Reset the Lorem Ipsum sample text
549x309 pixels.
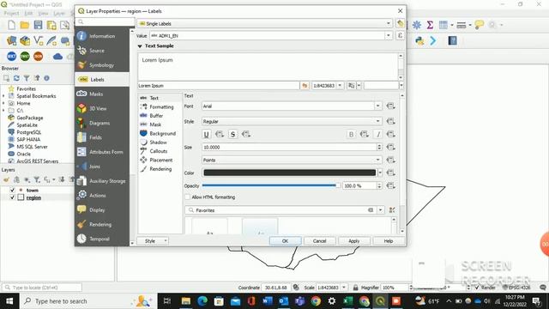[x=305, y=86]
